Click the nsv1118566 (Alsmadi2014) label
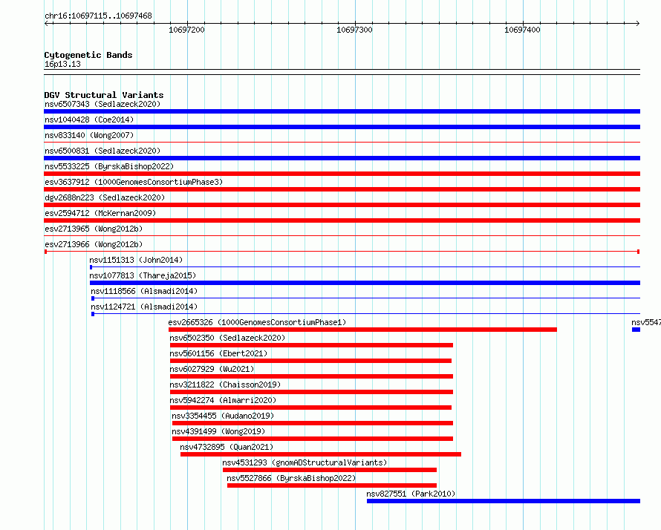661x530 pixels. click(x=144, y=291)
